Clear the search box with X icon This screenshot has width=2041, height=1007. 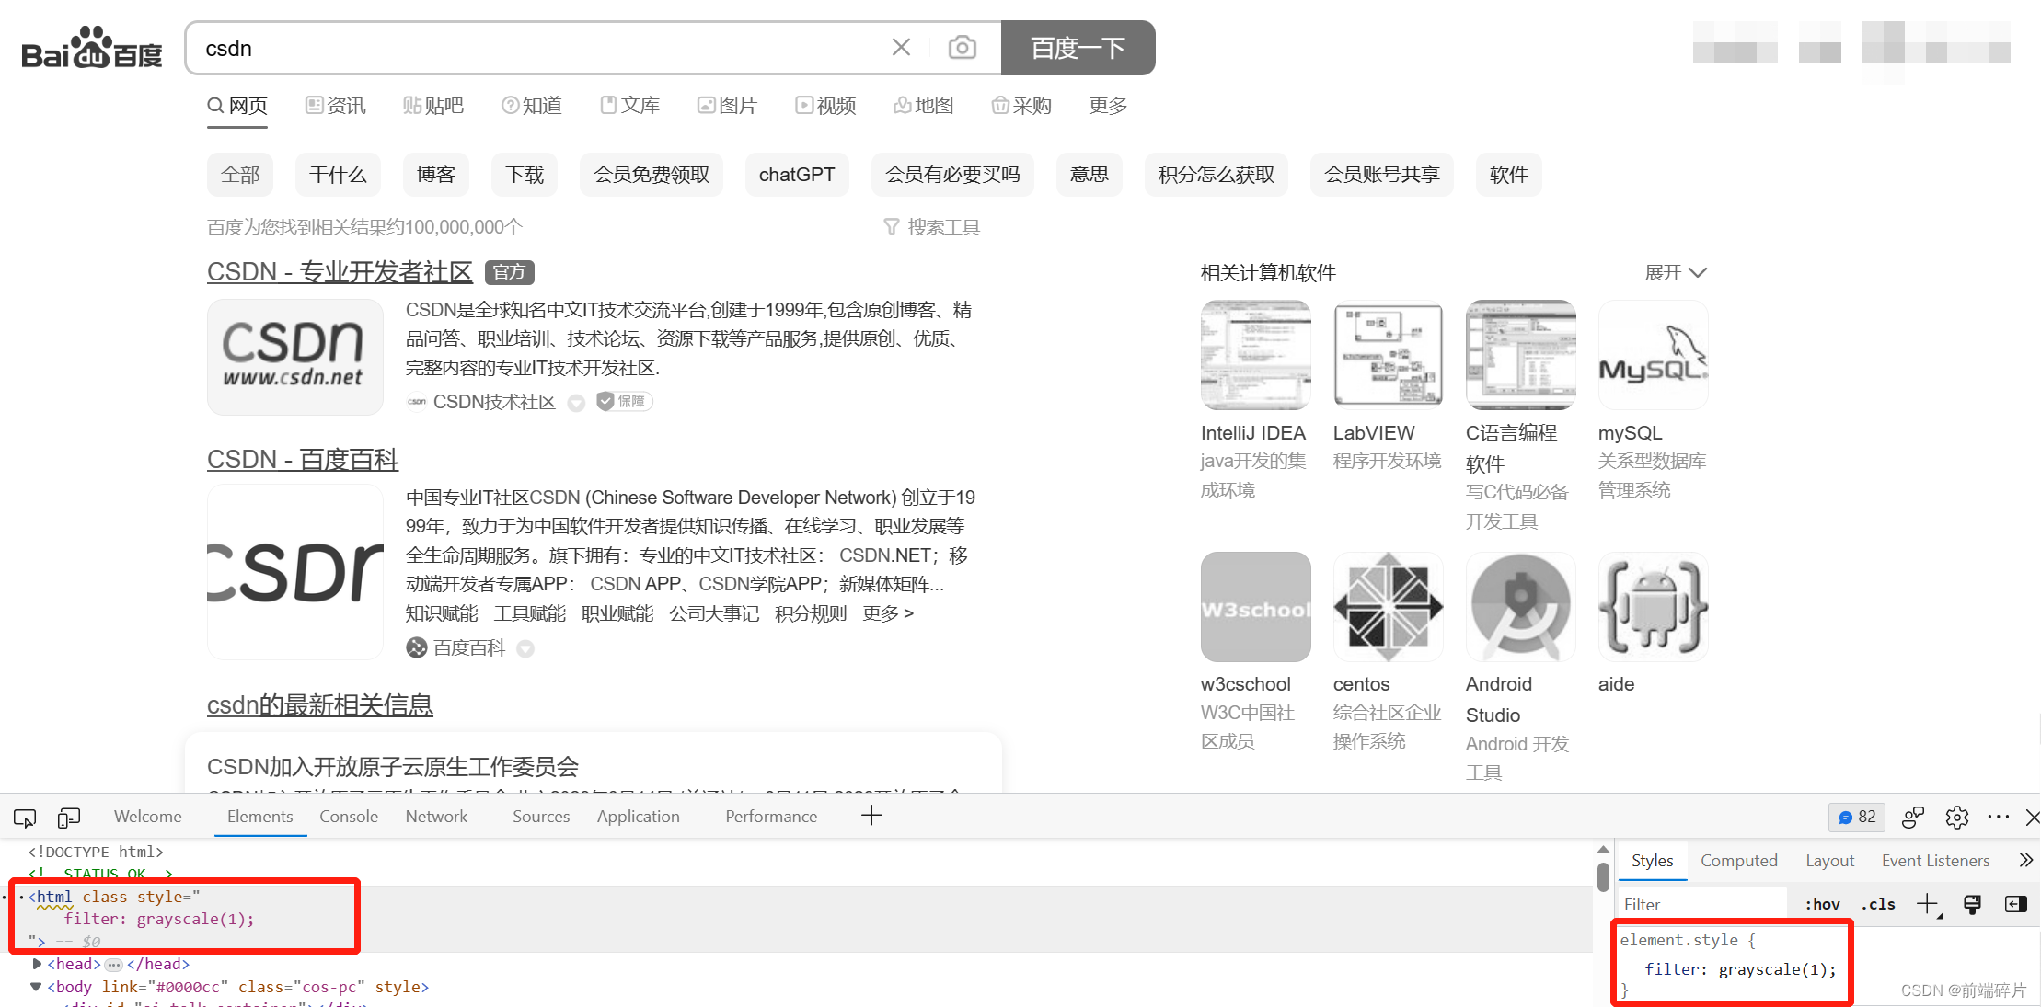click(x=901, y=48)
